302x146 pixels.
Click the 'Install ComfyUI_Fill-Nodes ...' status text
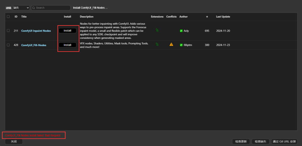pos(90,8)
